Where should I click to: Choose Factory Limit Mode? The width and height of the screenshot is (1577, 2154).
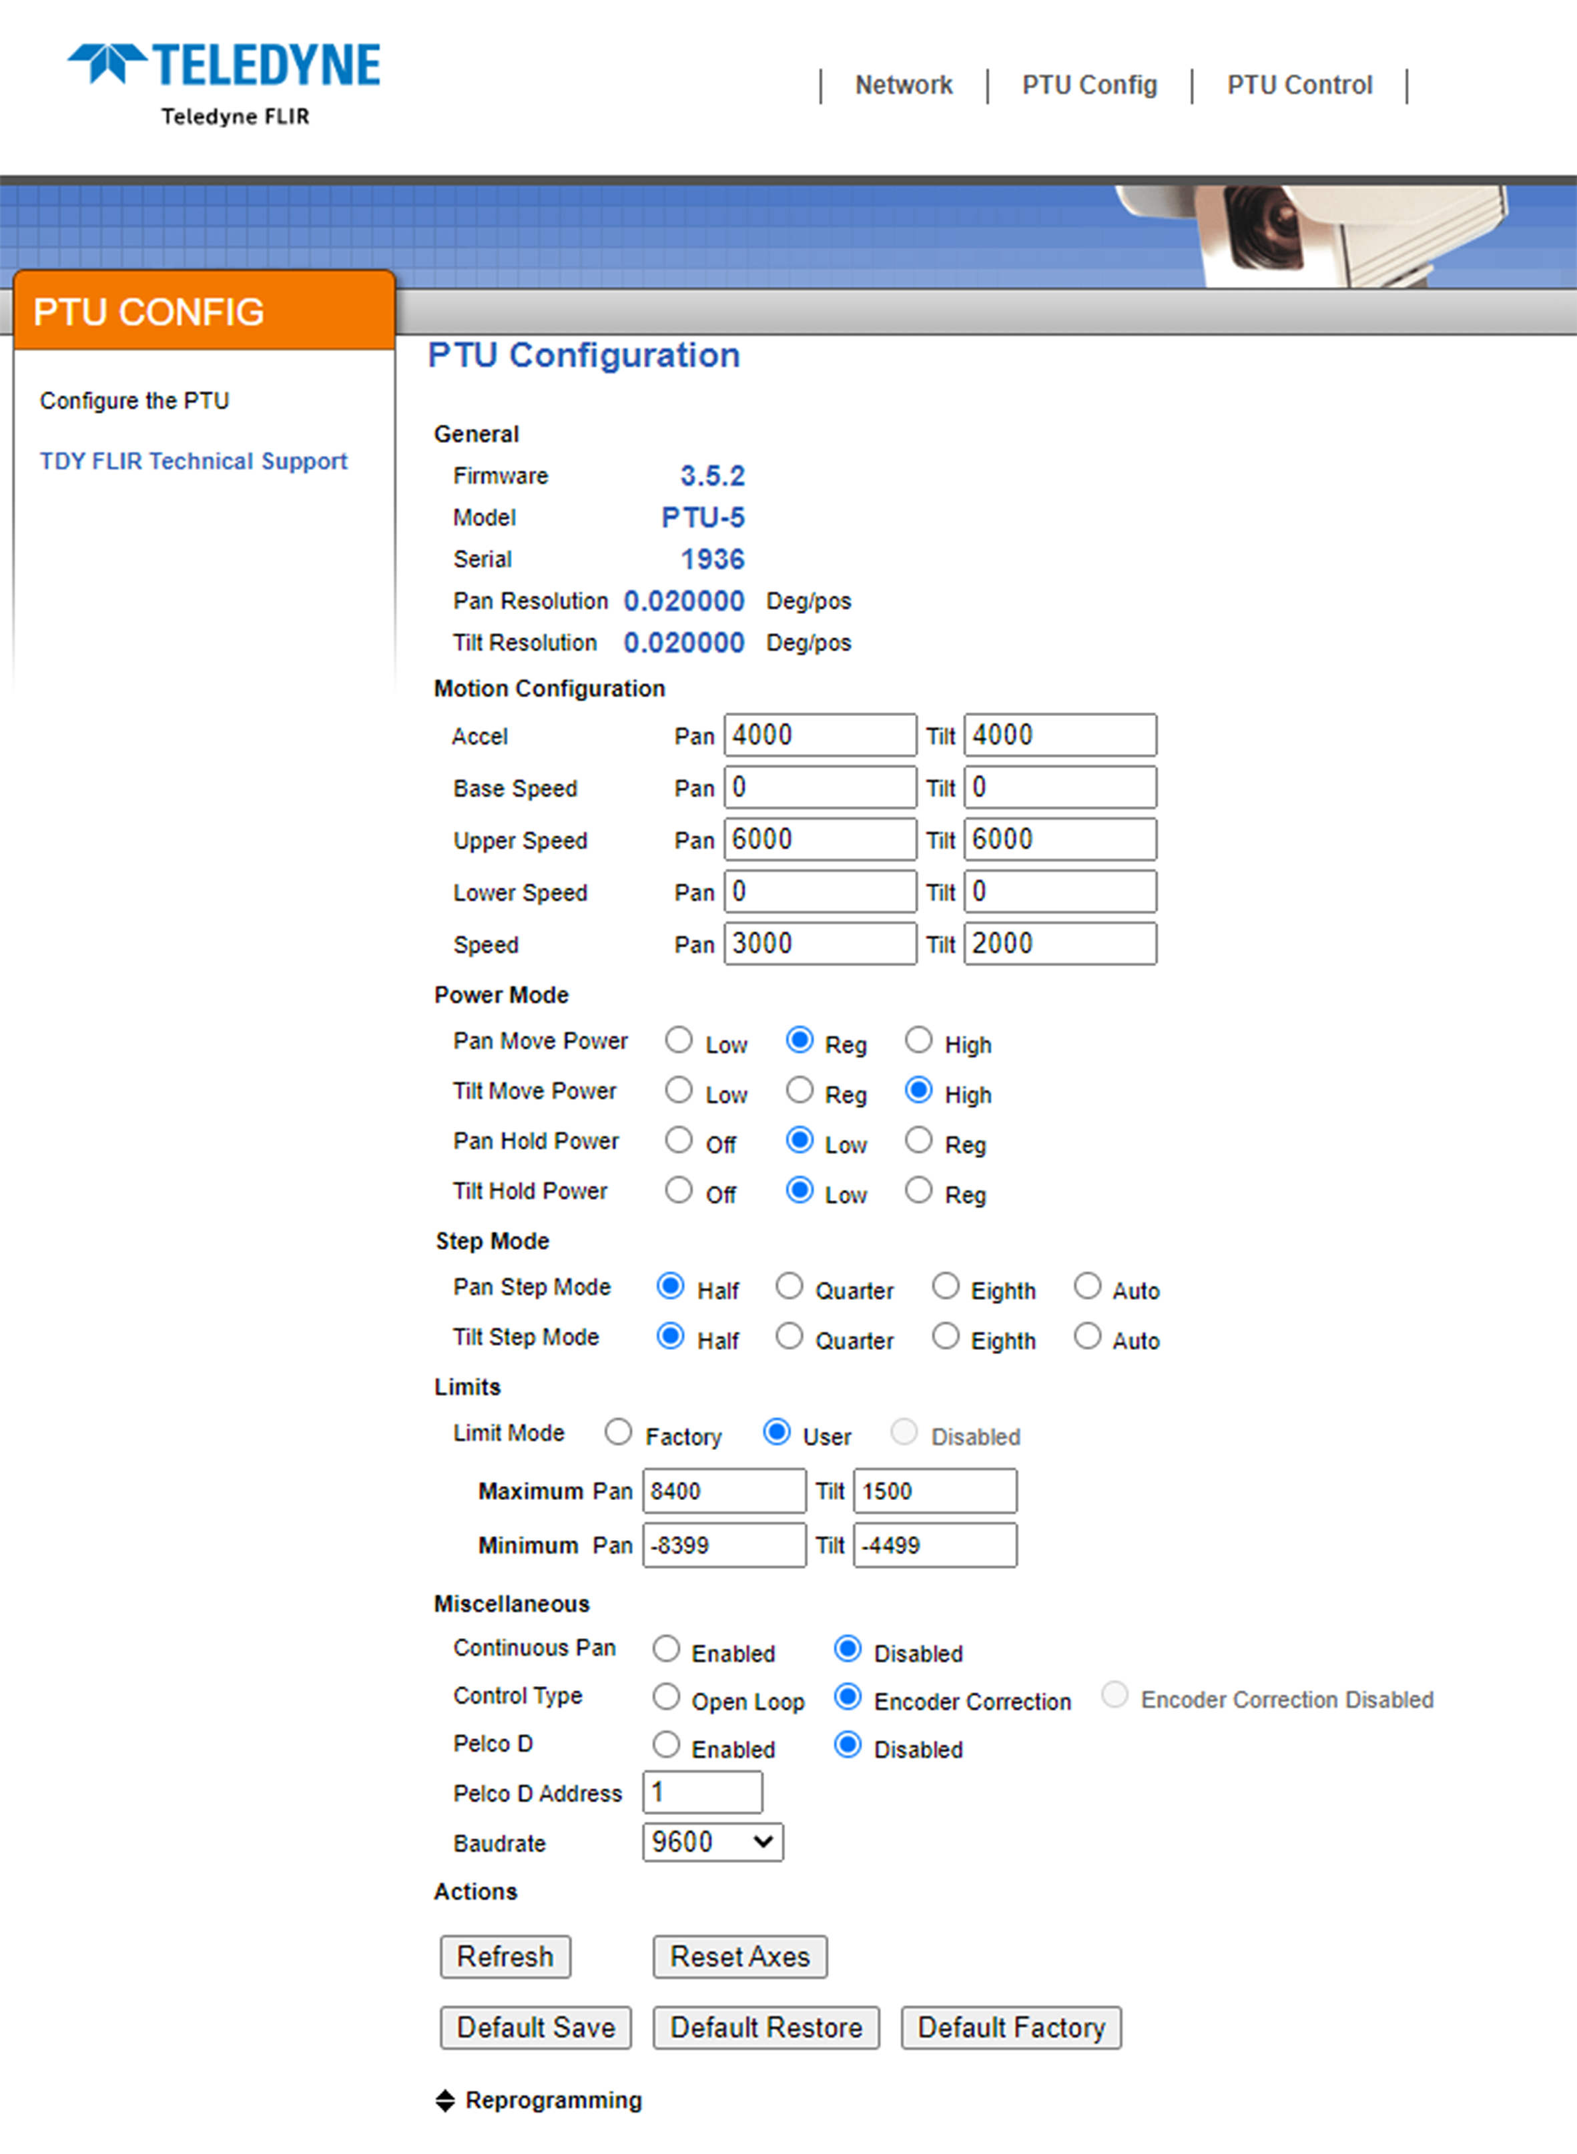[619, 1431]
